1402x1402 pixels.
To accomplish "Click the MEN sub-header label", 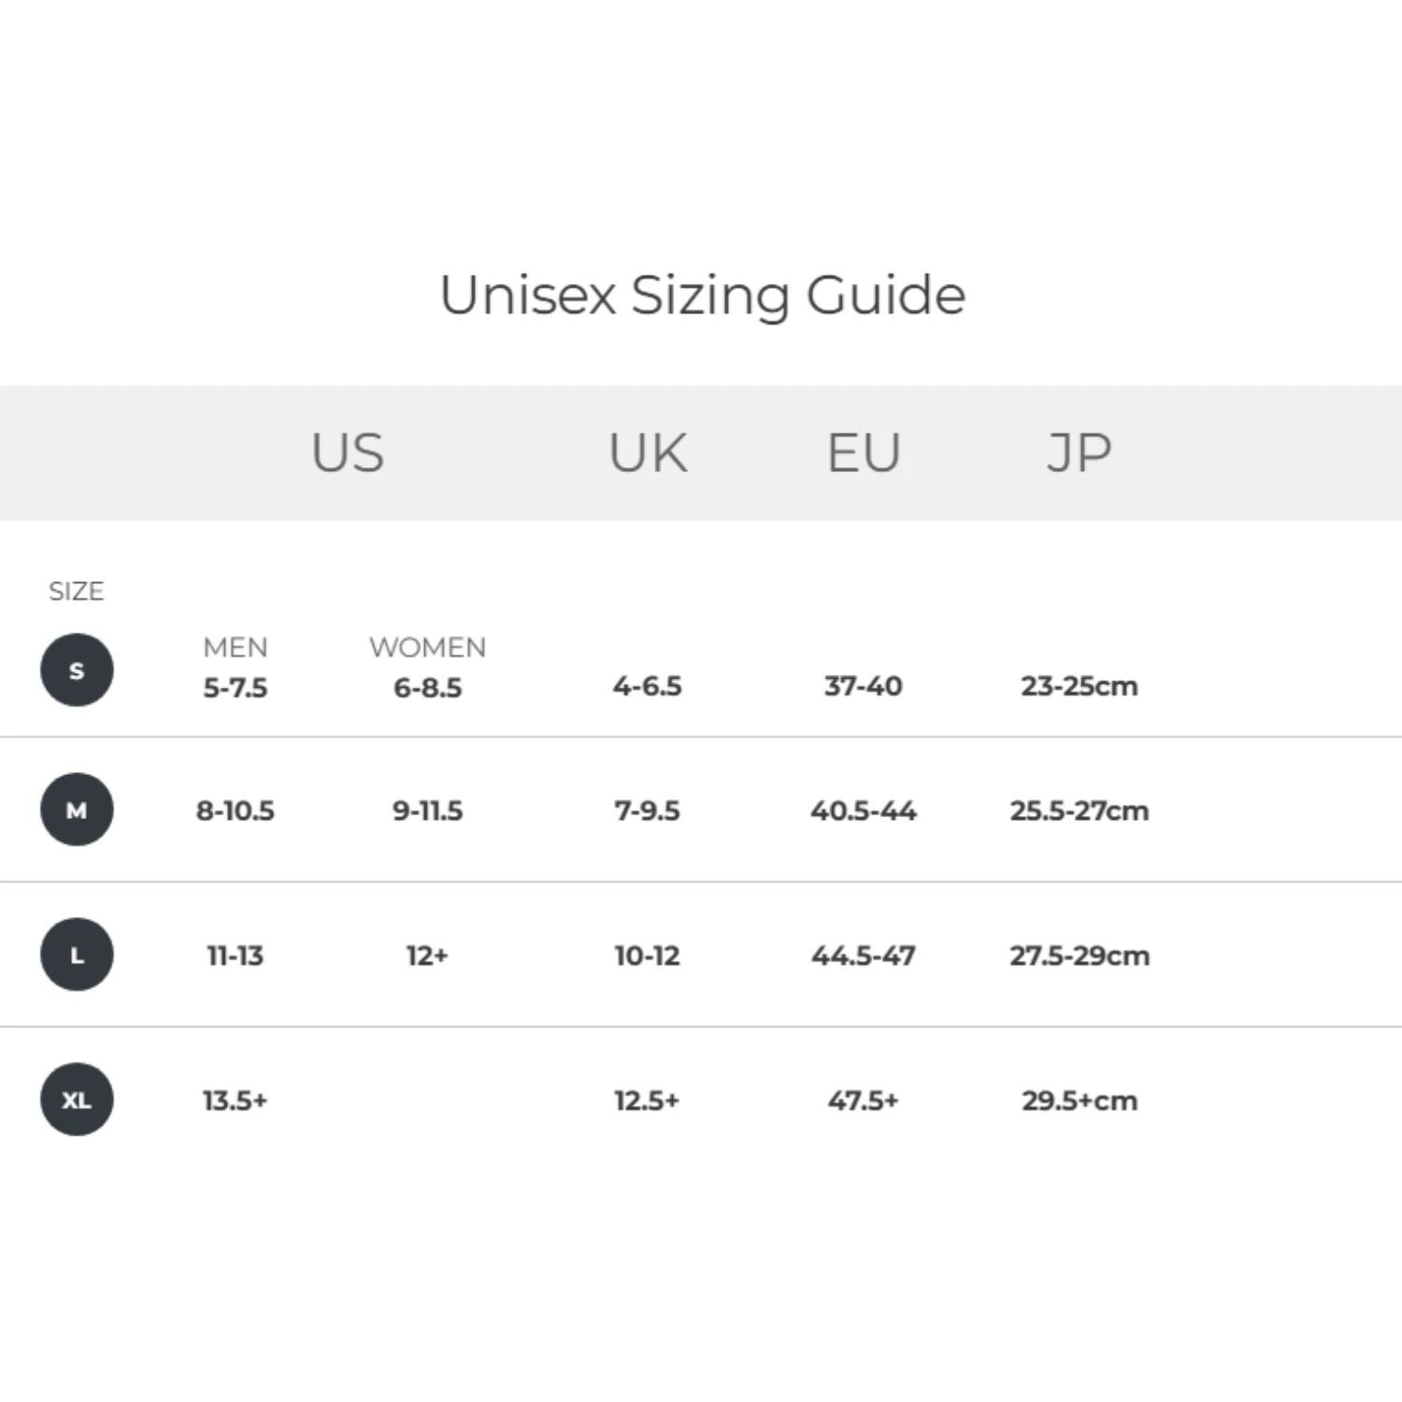I will tap(236, 647).
